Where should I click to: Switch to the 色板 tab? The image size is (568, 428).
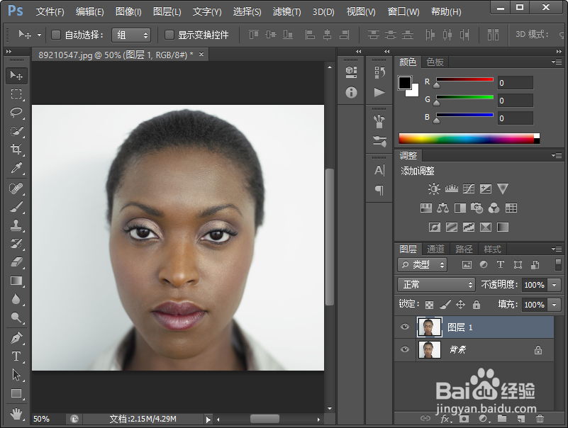point(435,62)
